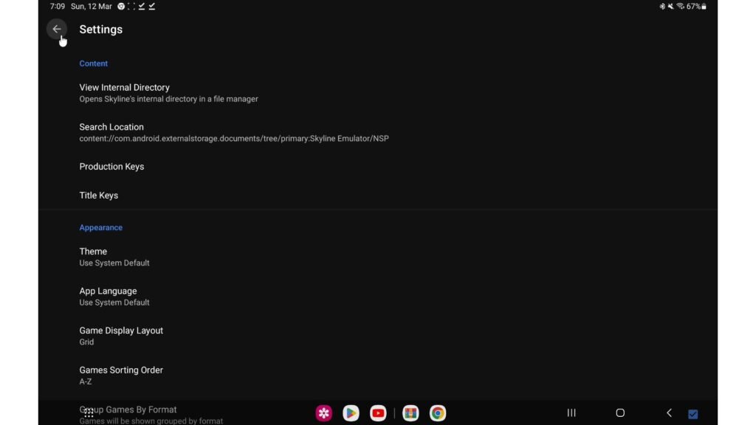This screenshot has height=425, width=756.
Task: Open the app drawer grid icon
Action: click(x=89, y=413)
